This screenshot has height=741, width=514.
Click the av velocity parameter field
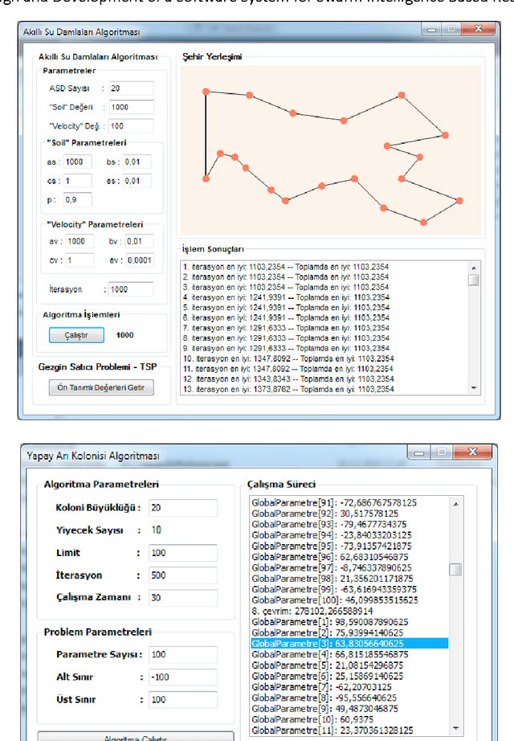click(80, 241)
